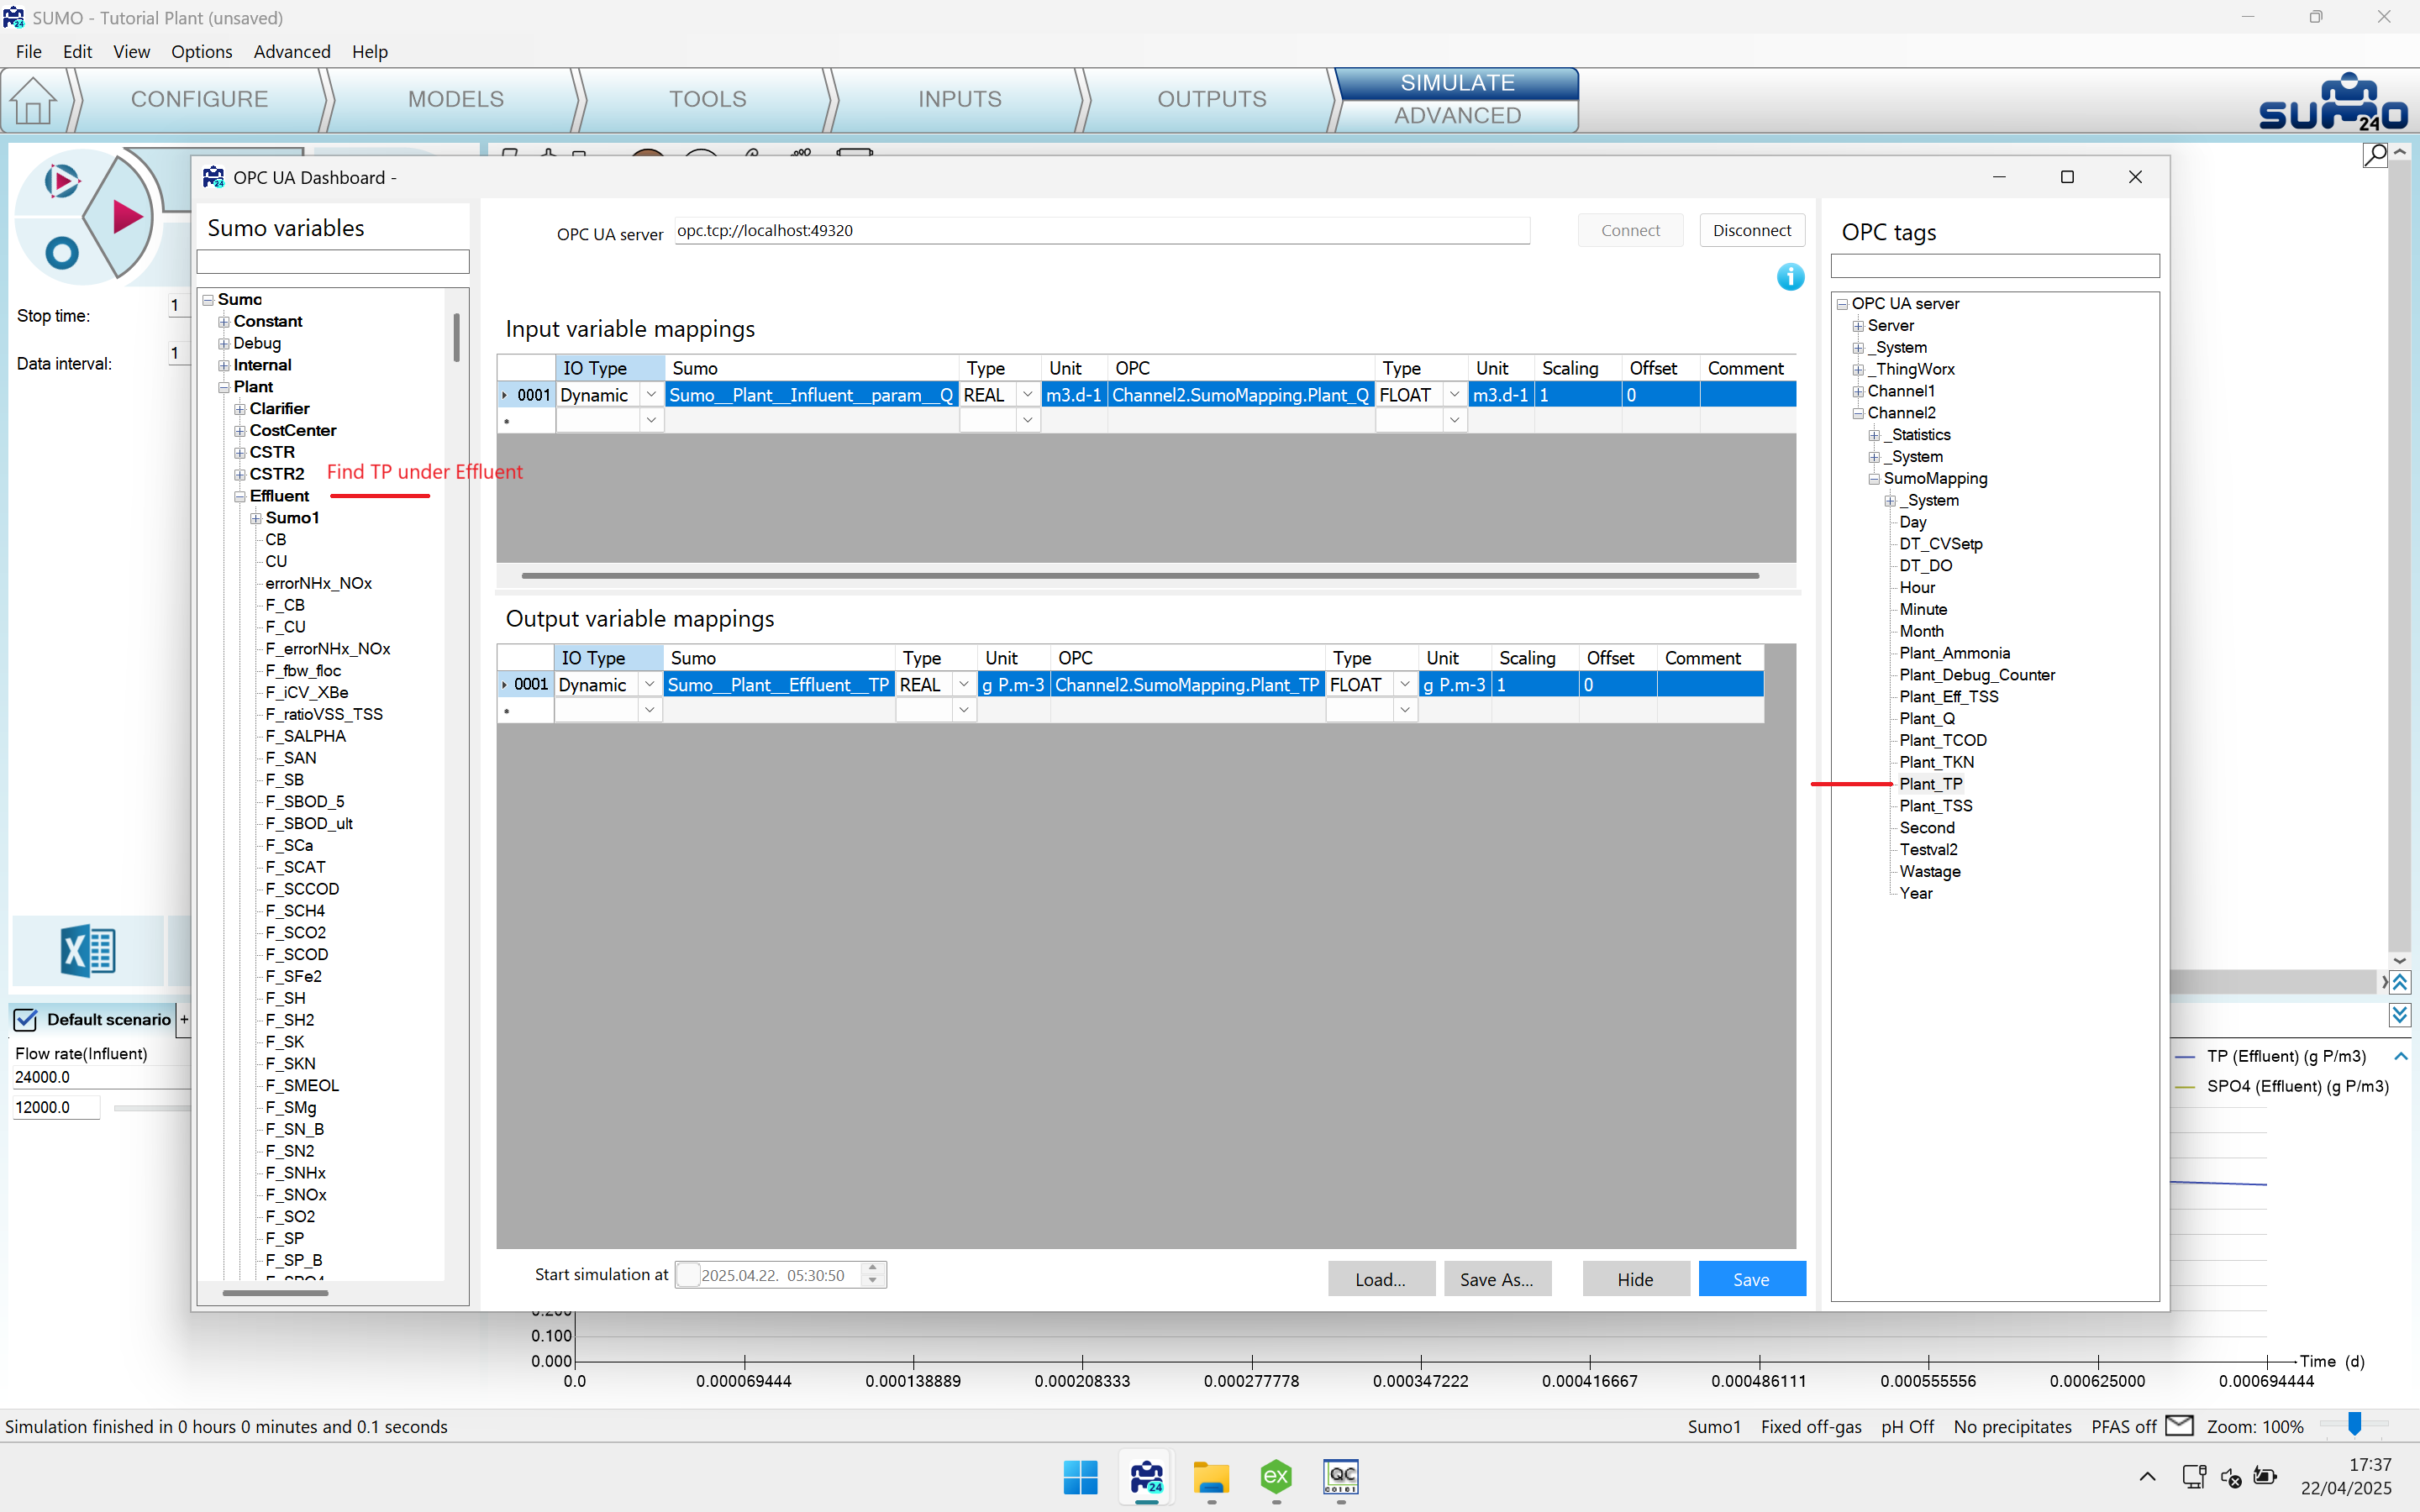The height and width of the screenshot is (1512, 2420).
Task: Expand the Channel1 OPC tag node
Action: (1858, 392)
